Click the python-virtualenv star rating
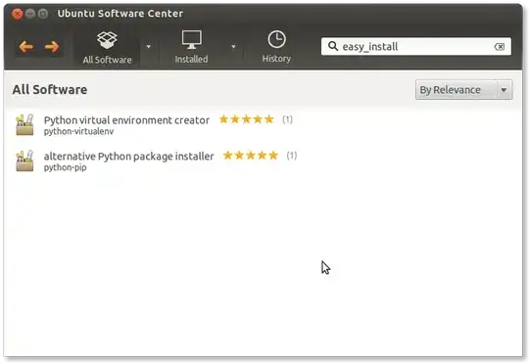The height and width of the screenshot is (363, 529). pyautogui.click(x=246, y=119)
